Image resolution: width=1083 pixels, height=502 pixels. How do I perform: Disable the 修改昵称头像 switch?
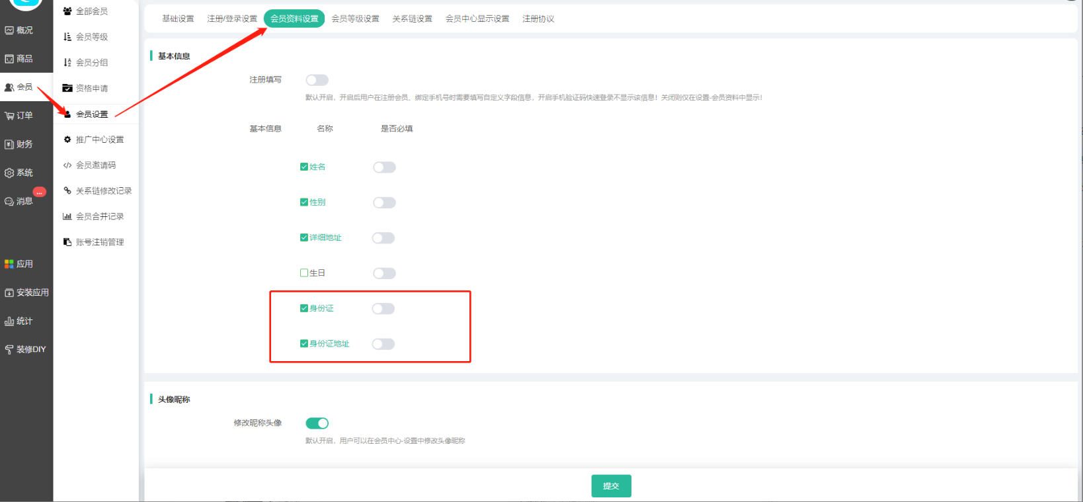tap(317, 423)
